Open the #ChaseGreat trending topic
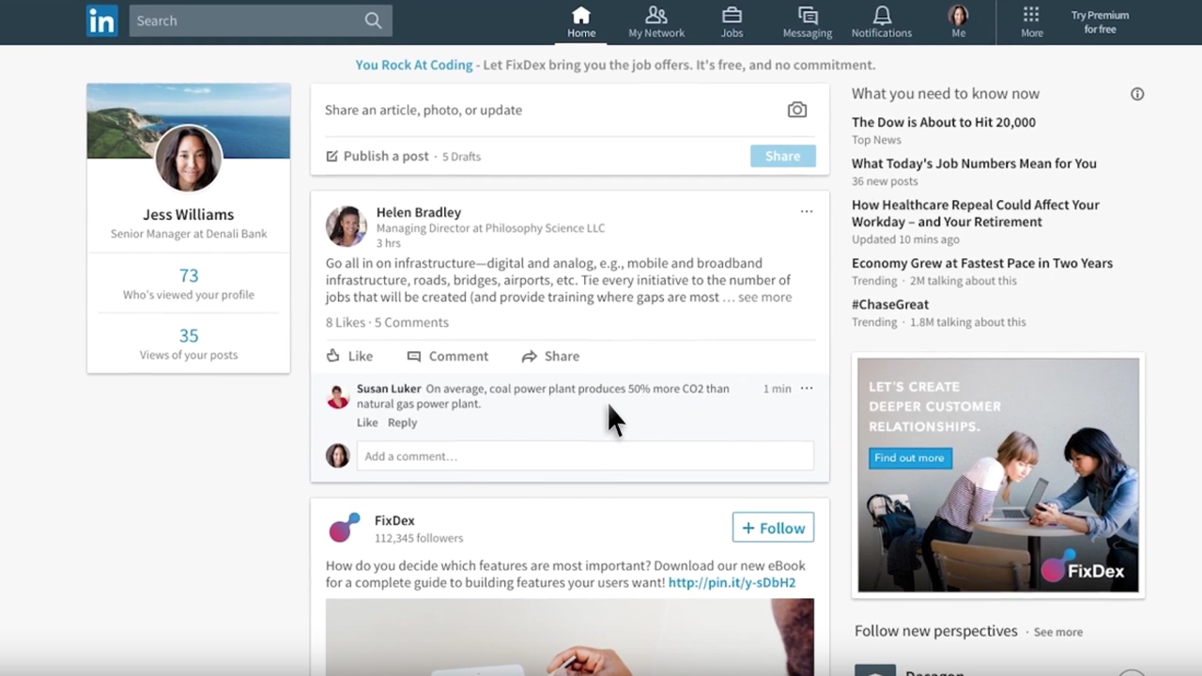The height and width of the screenshot is (676, 1202). point(890,304)
